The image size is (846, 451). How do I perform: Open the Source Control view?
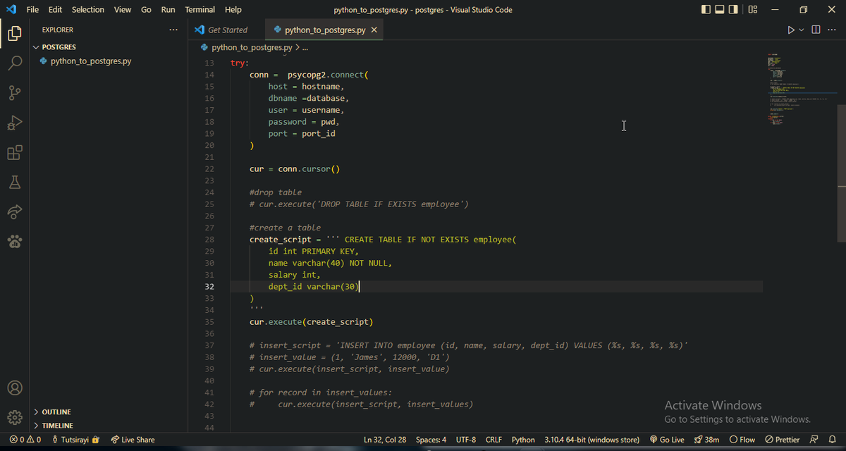[x=15, y=93]
